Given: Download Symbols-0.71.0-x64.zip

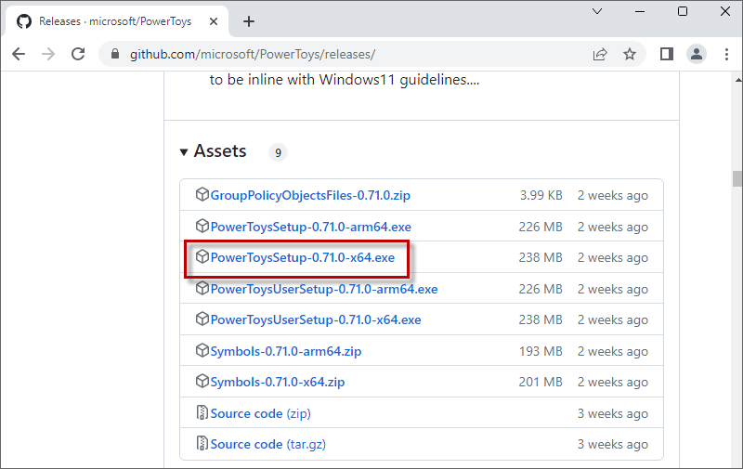Looking at the screenshot, I should [278, 382].
